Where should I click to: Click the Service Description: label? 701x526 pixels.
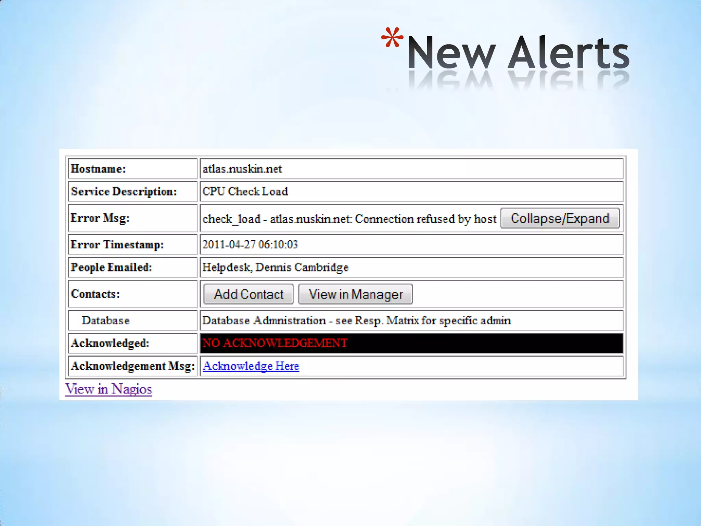pos(124,191)
